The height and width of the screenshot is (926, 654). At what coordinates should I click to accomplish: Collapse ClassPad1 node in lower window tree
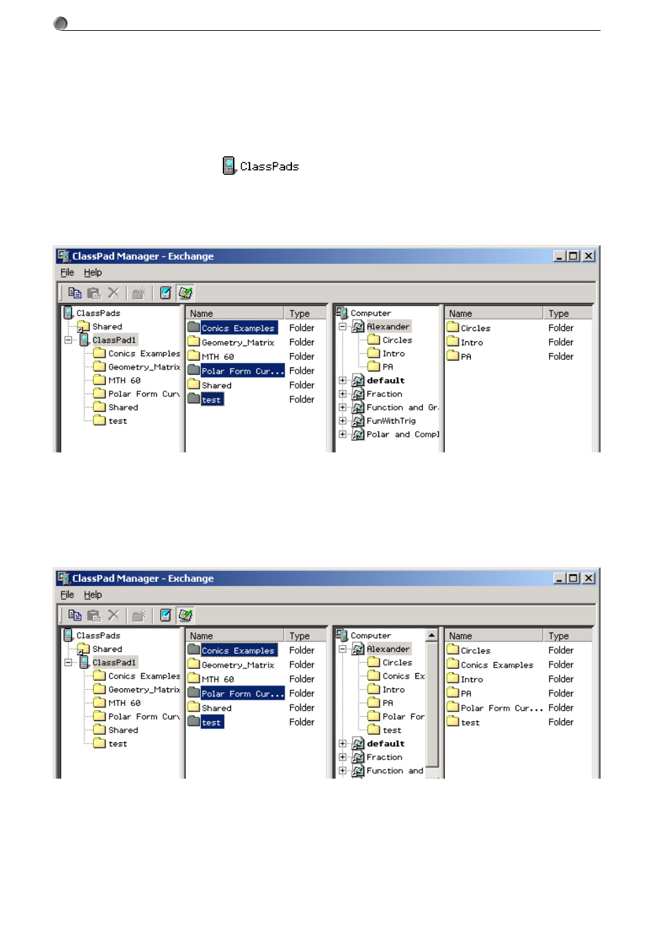tap(69, 662)
